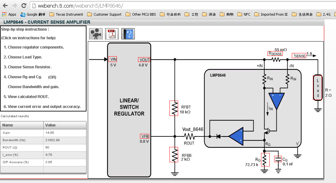Click the CG capacitor symbol
This screenshot has height=183, width=336.
(278, 159)
